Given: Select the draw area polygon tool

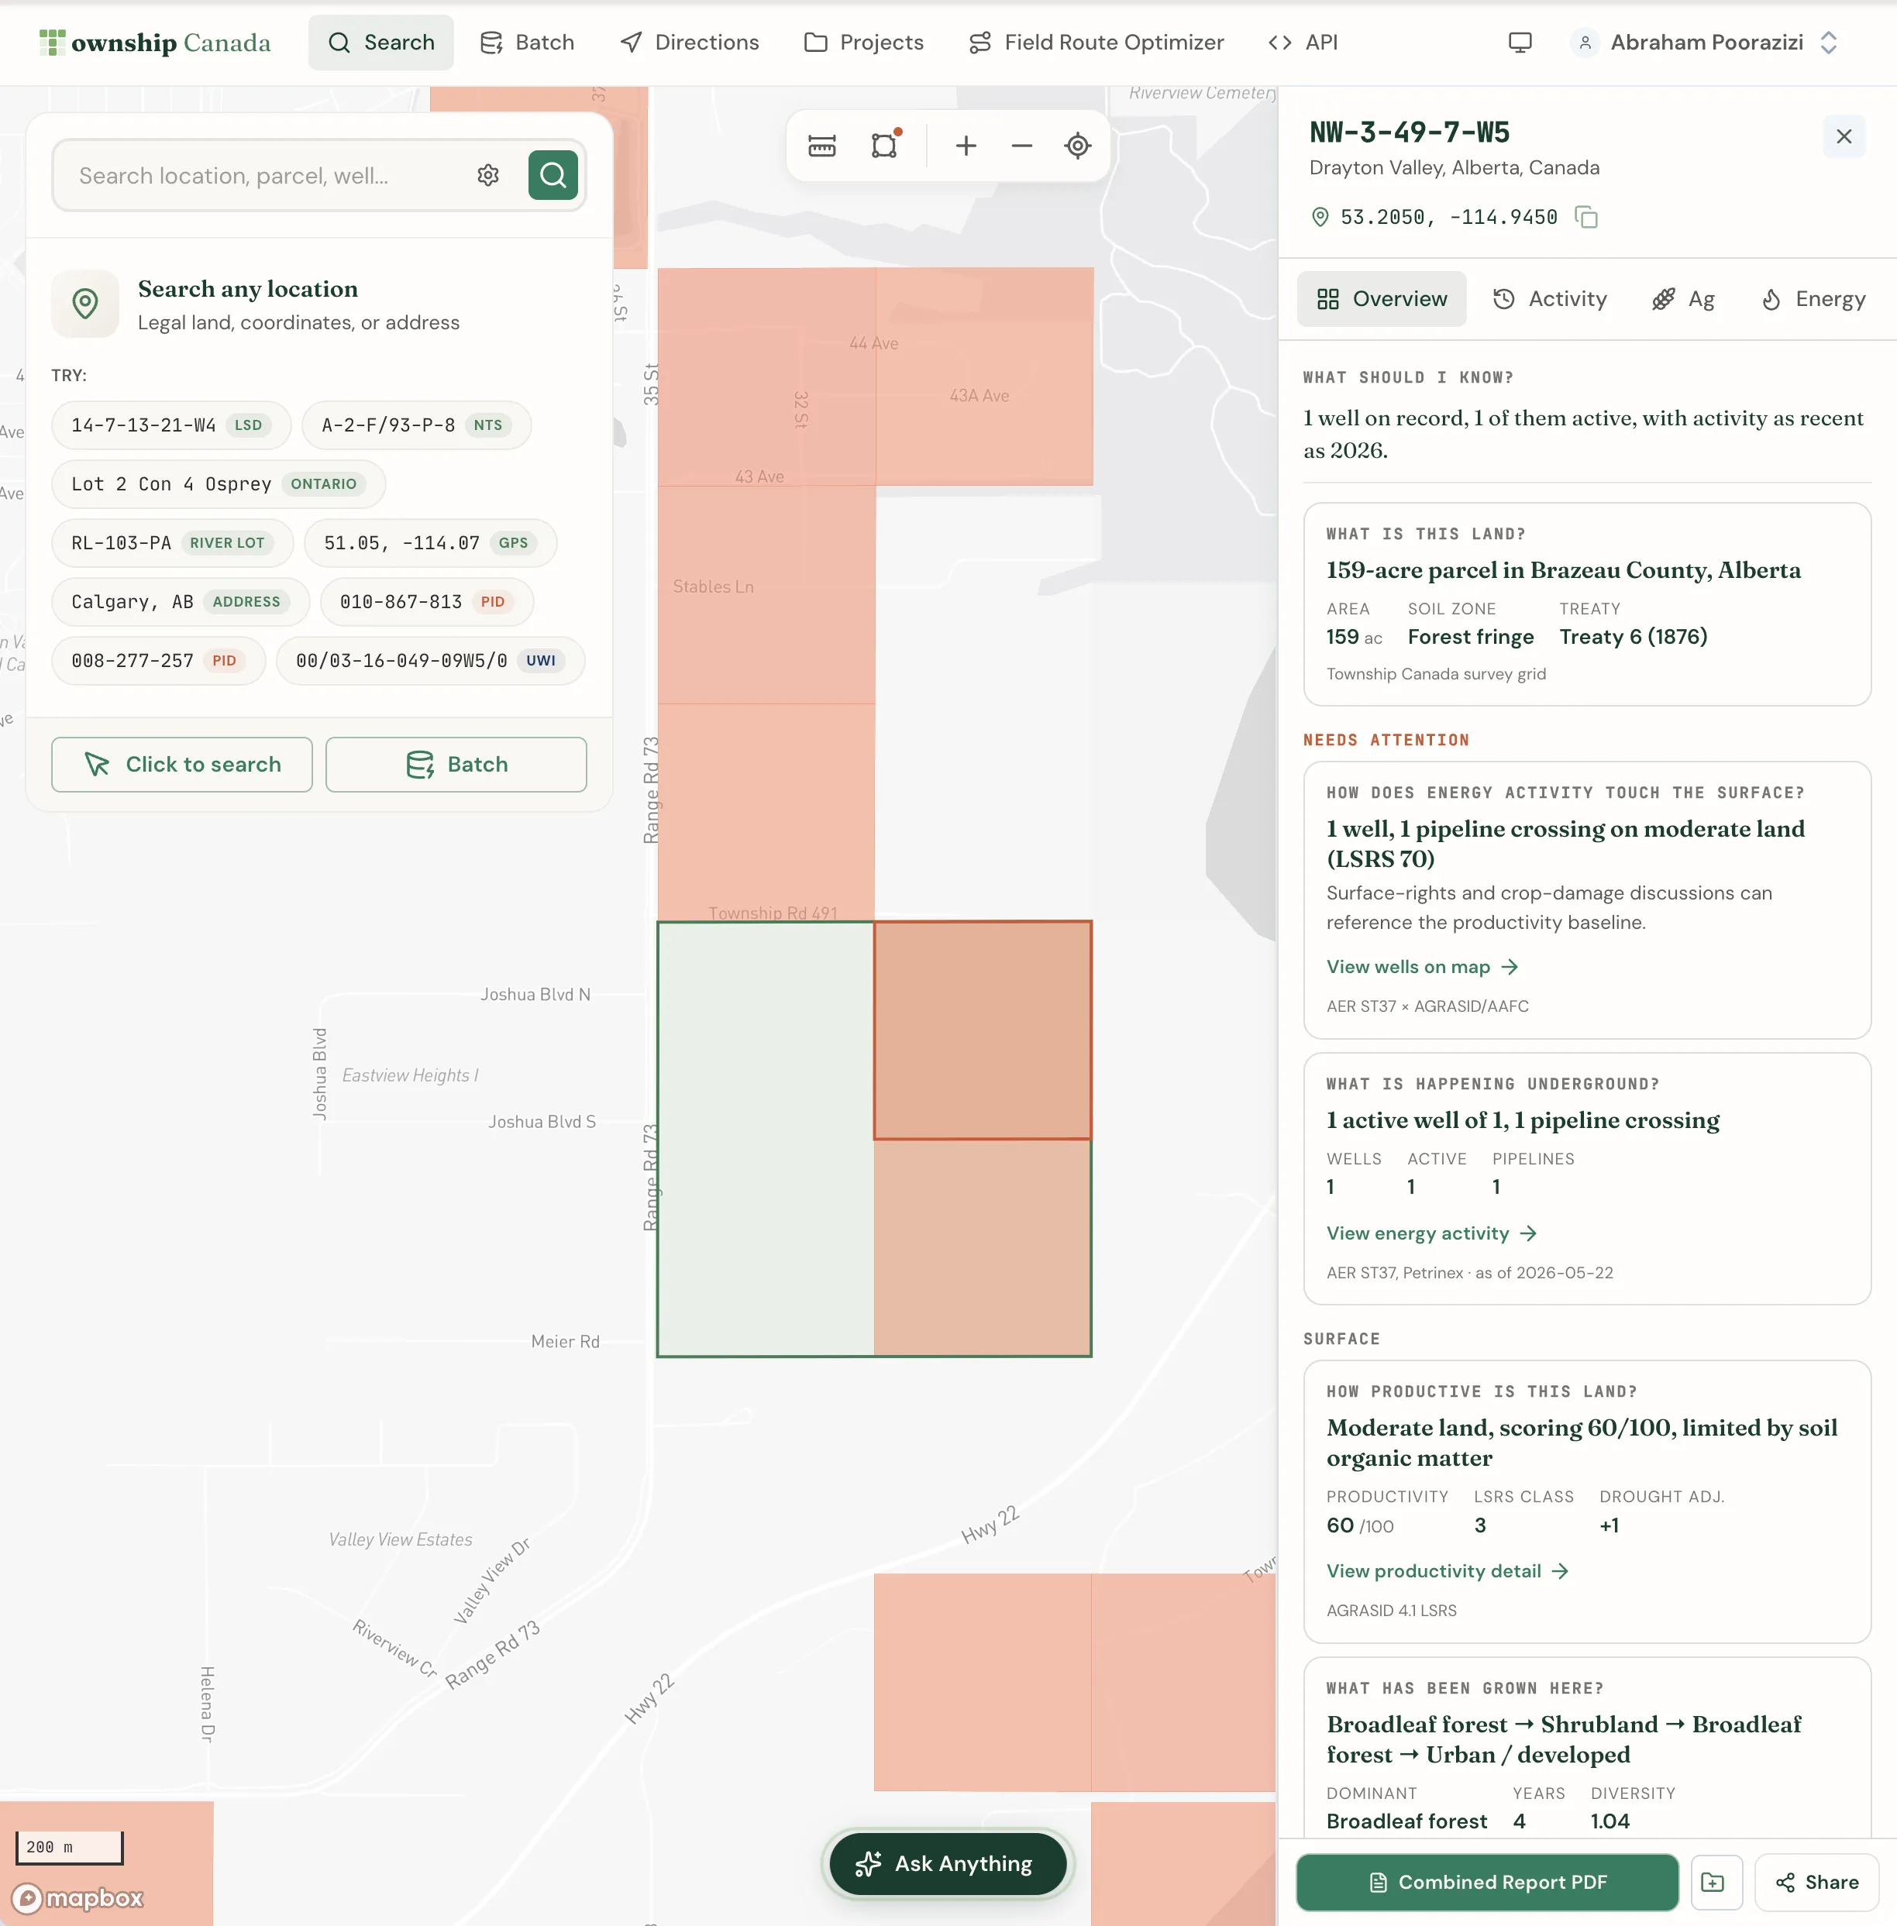Looking at the screenshot, I should 885,146.
